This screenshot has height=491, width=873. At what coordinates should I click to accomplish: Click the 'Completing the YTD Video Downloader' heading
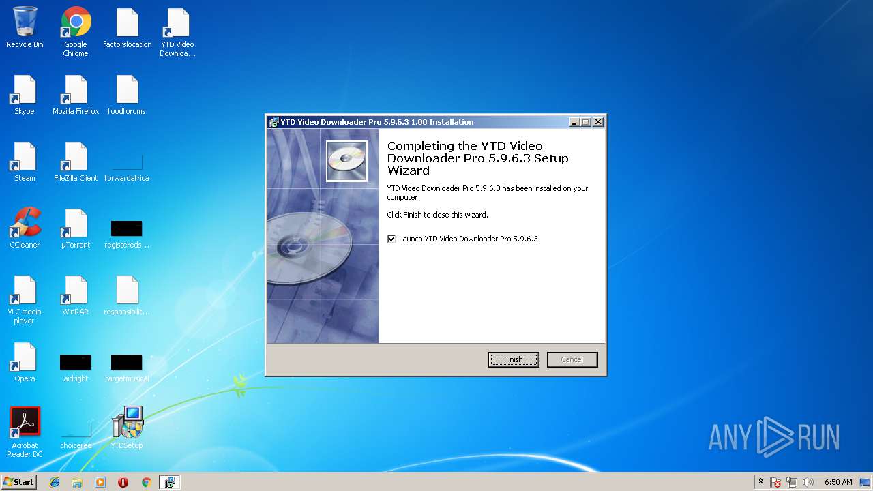(x=477, y=158)
